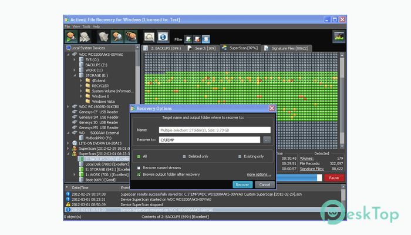
Task: Select the Genesys CF USB Reader device
Action: coord(99,112)
